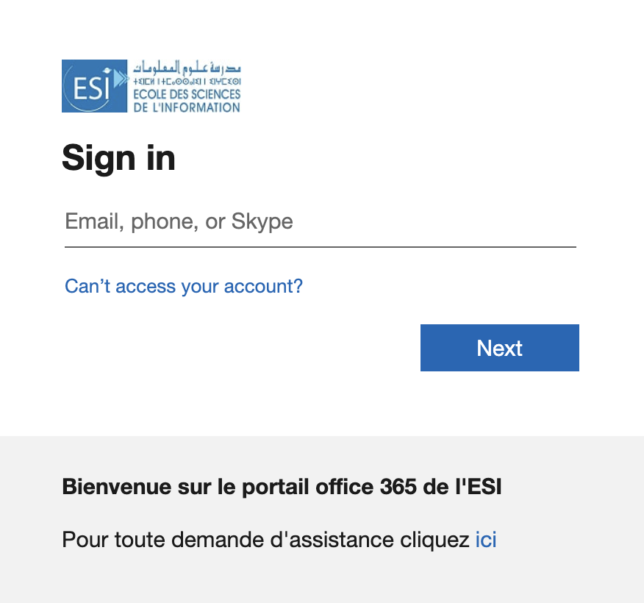This screenshot has width=644, height=603.
Task: Click the assistance message in the footer
Action: pyautogui.click(x=265, y=540)
